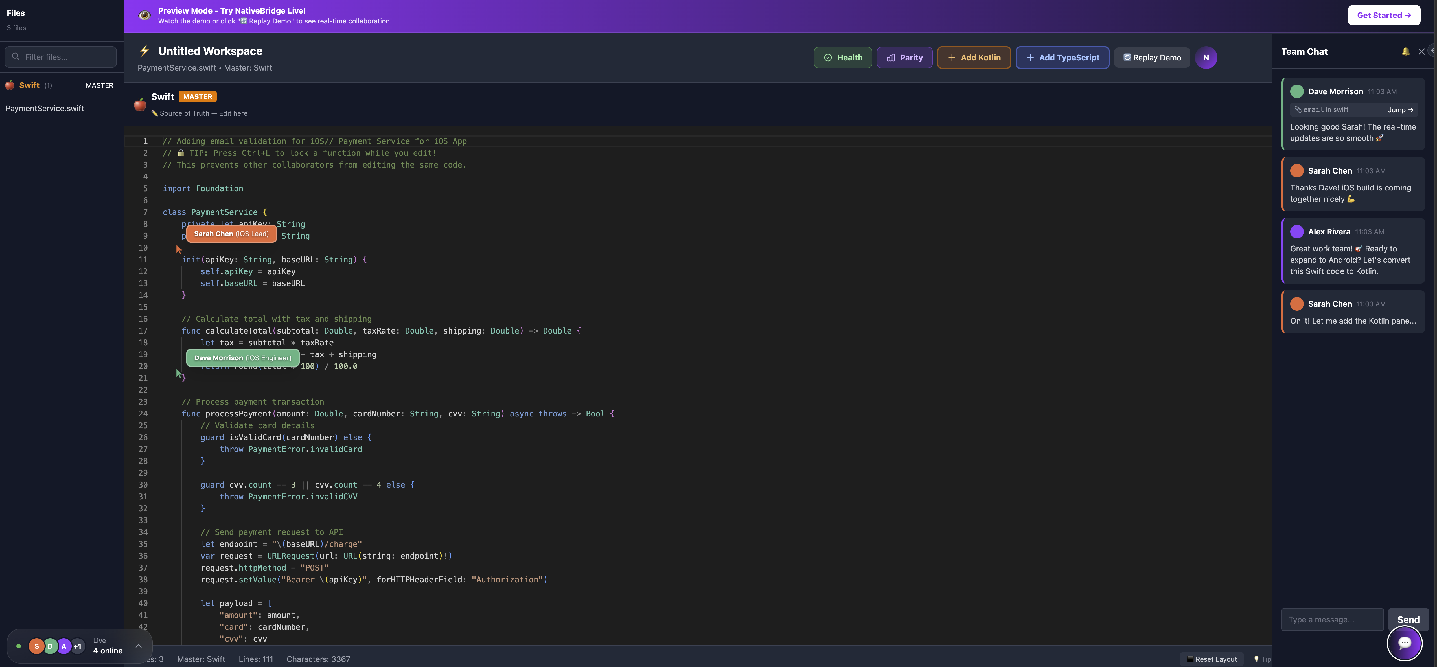The image size is (1437, 667).
Task: Click the Swift apple icon in the file sidebar
Action: coord(10,85)
